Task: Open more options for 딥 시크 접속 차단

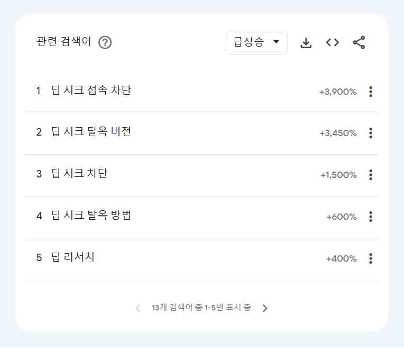Action: (371, 92)
